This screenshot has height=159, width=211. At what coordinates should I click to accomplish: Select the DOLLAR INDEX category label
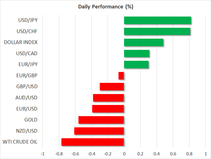(x=21, y=42)
